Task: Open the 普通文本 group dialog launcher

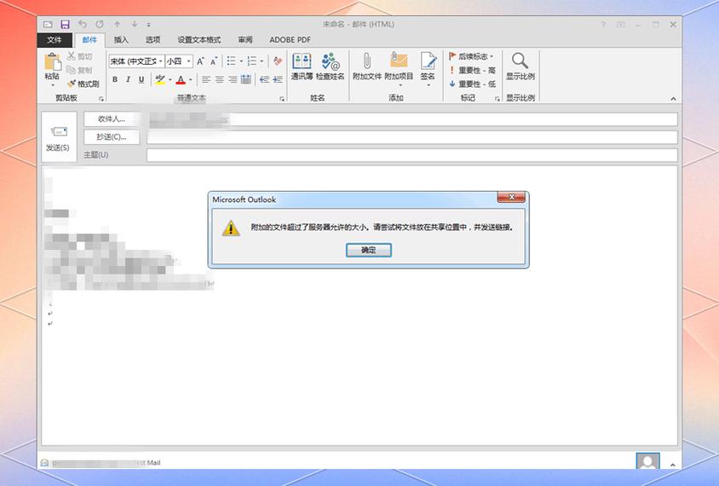Action: click(282, 99)
